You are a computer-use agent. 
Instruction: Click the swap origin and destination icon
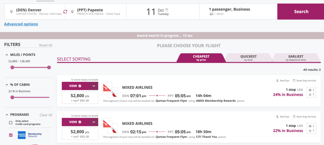tap(65, 12)
